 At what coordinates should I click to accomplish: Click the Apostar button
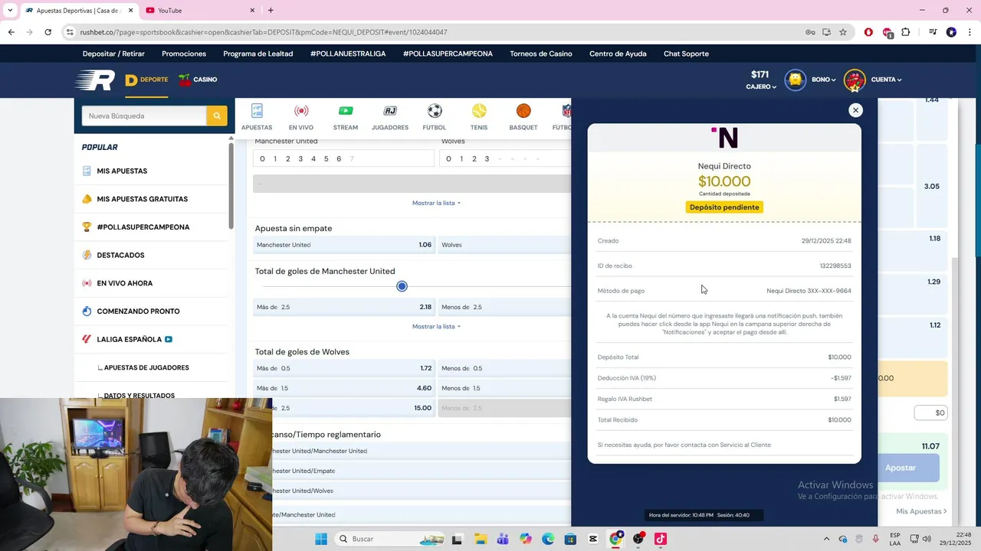[x=907, y=468]
